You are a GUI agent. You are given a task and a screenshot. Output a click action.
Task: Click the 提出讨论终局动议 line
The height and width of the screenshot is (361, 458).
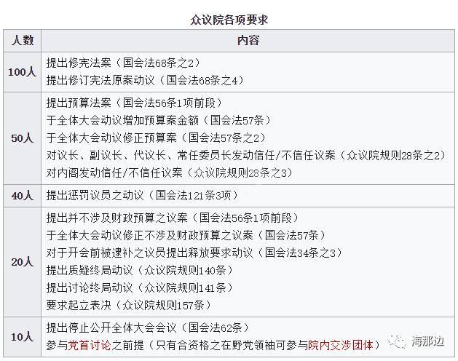(x=136, y=287)
